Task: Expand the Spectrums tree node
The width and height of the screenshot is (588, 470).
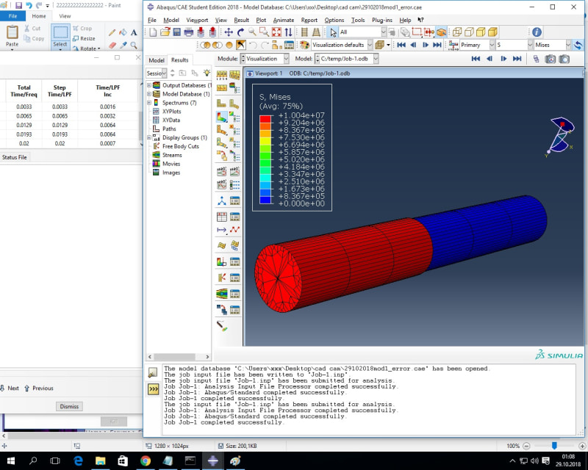Action: [149, 102]
